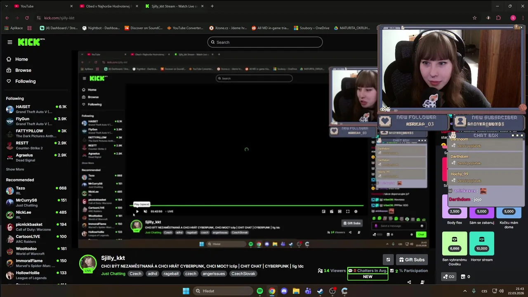Expand Following list with Show More
528x297 pixels.
coord(15,169)
